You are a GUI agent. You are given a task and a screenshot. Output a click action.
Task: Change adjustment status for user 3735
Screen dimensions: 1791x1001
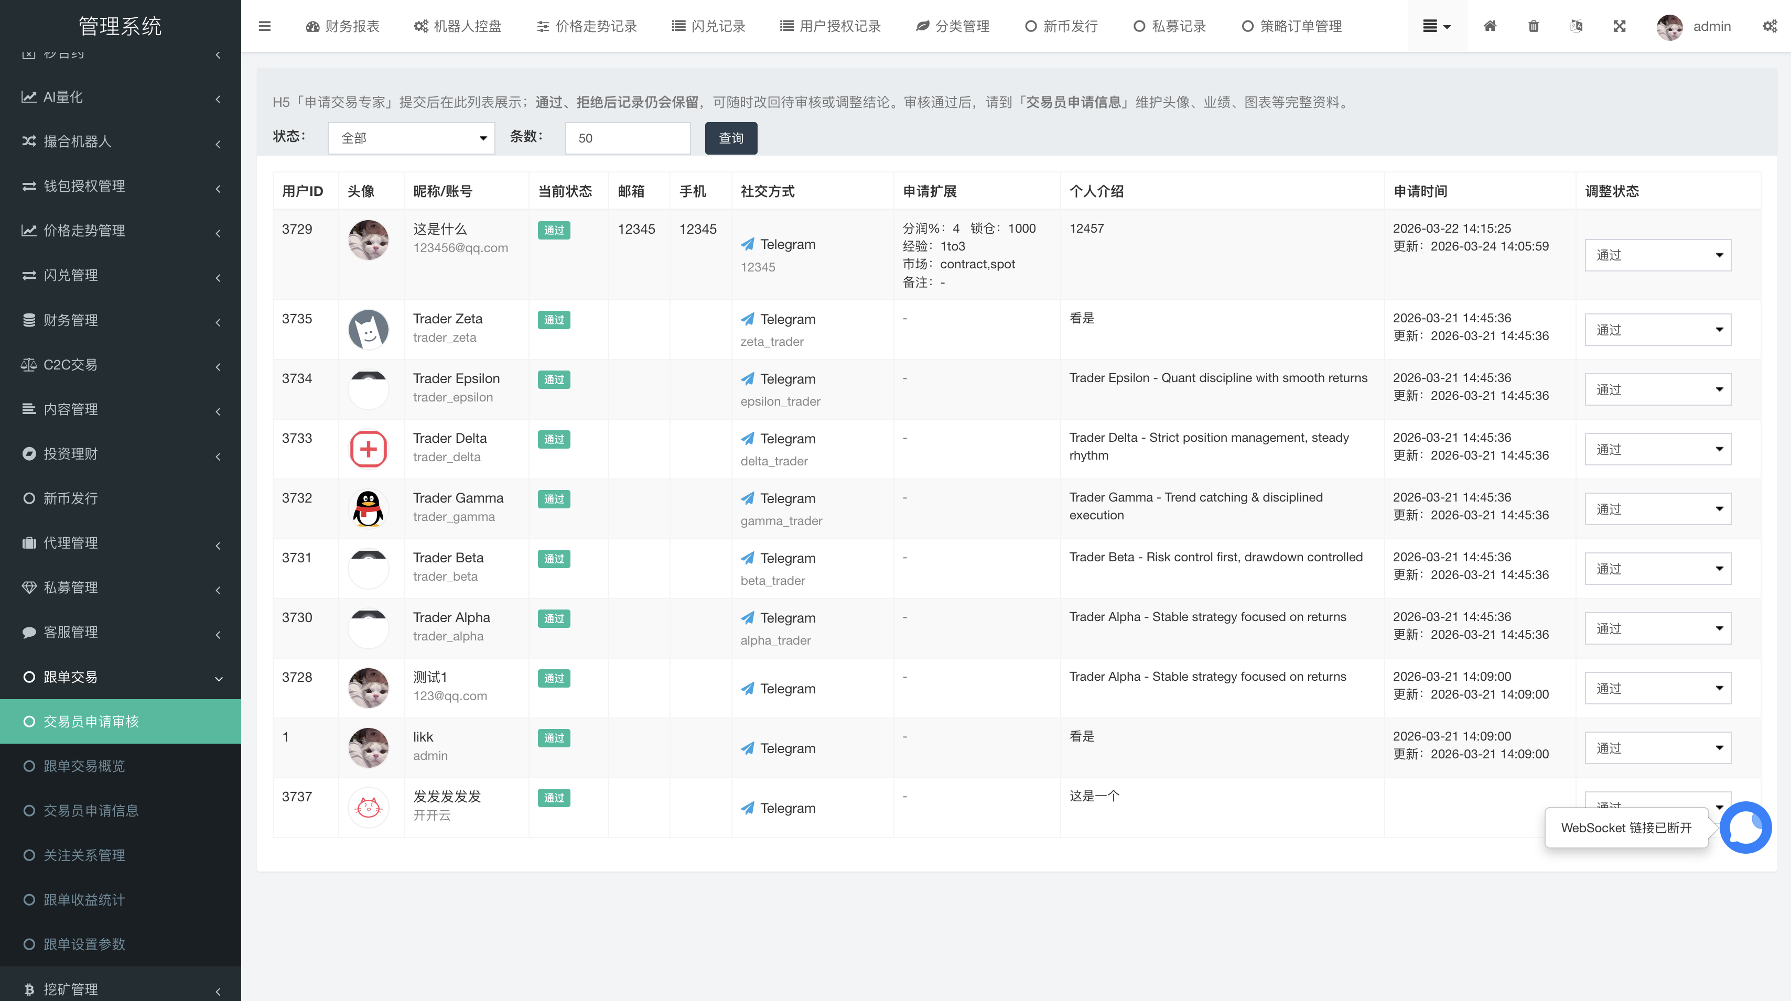[1657, 329]
